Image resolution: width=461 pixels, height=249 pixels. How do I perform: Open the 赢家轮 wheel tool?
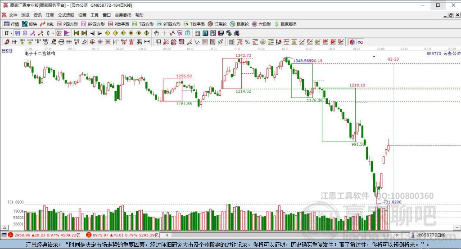240,24
